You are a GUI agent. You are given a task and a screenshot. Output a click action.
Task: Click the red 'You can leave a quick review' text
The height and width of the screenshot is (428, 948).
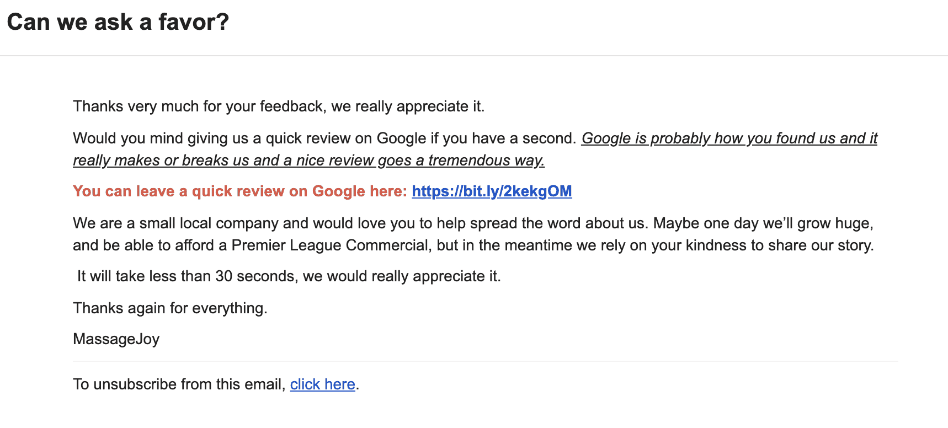pos(240,191)
